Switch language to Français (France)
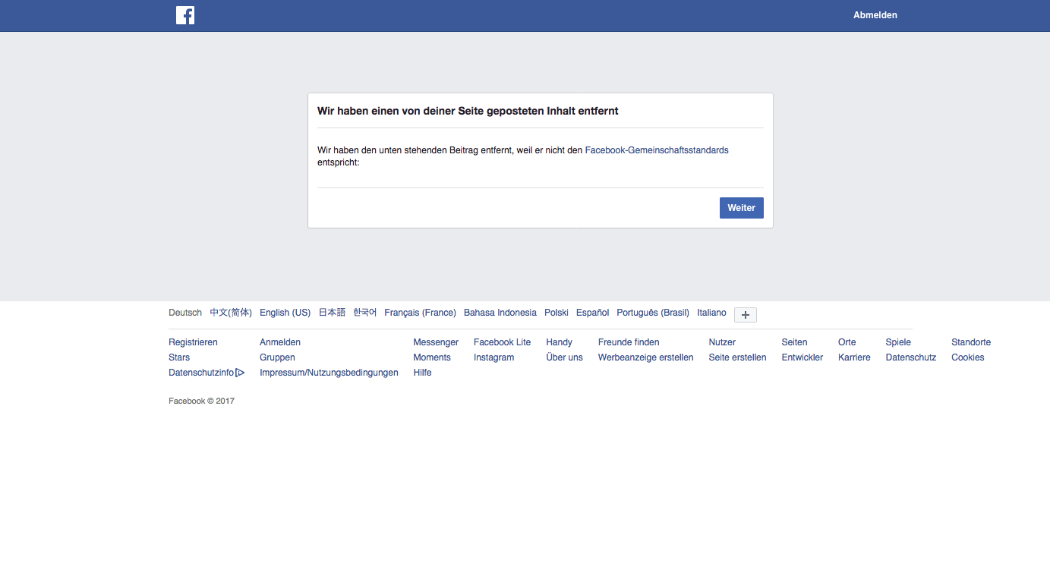1050x573 pixels. (421, 313)
